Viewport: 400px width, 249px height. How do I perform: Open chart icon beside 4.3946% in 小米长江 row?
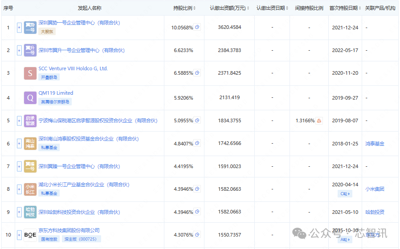point(197,189)
